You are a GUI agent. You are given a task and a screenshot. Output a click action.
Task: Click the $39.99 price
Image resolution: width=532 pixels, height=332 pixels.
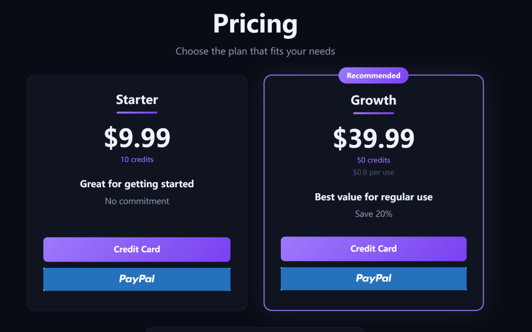[373, 138]
